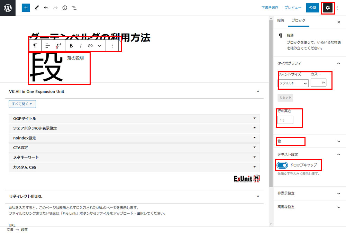Click the 下書き保存 link
Screen dimensions: 346x233
click(270, 8)
